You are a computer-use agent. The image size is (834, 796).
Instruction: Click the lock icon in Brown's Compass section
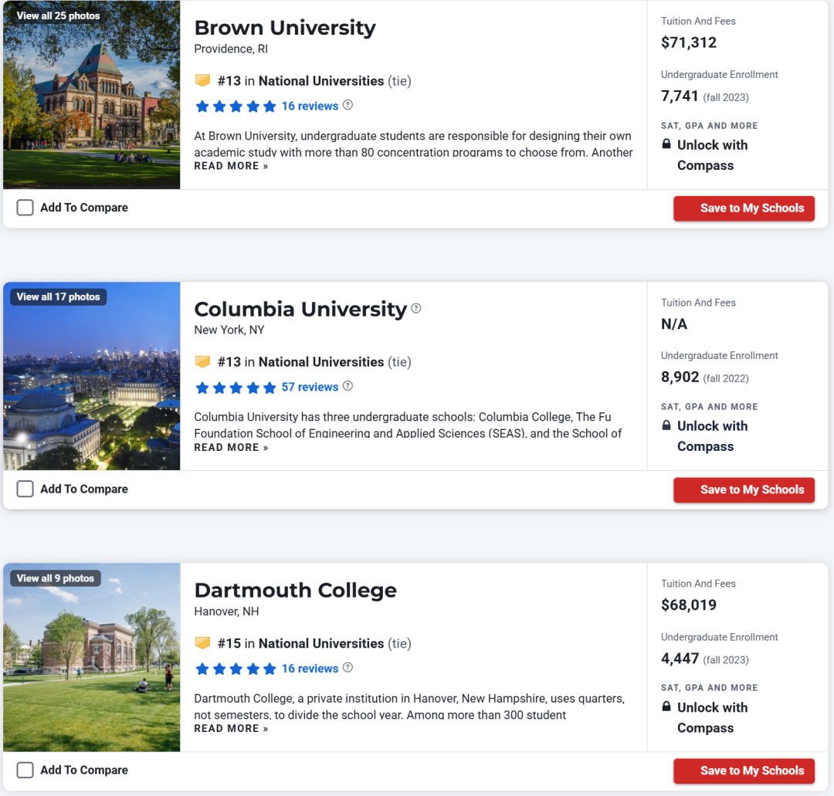(666, 144)
